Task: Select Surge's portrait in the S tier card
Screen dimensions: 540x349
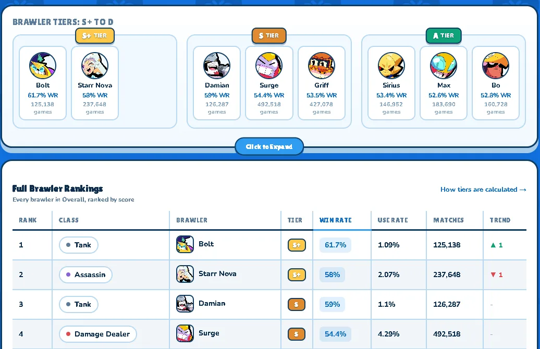Action: 269,66
